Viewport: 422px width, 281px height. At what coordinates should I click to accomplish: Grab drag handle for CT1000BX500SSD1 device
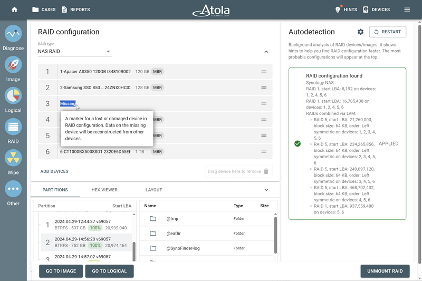[264, 152]
